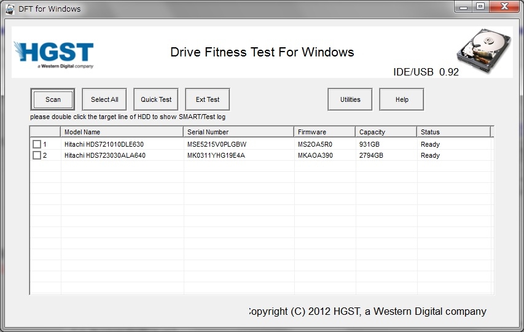Click the Status column header
This screenshot has width=524, height=332.
pos(453,132)
